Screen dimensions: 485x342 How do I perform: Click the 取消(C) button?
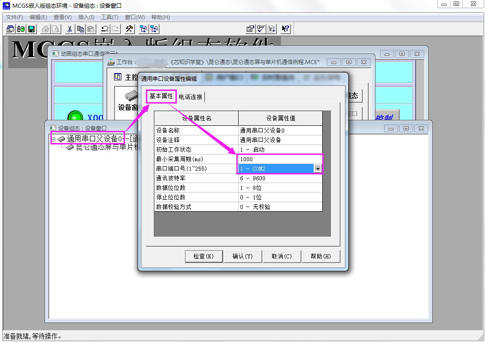pyautogui.click(x=281, y=257)
